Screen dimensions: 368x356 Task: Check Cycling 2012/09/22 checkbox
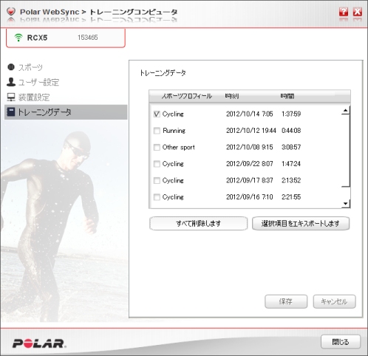157,164
